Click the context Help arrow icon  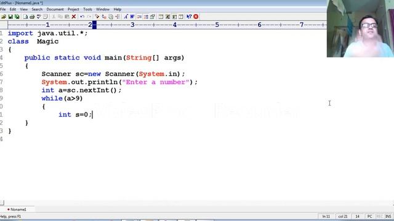(x=189, y=17)
